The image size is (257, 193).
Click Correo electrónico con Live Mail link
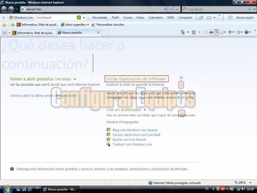[136, 135]
